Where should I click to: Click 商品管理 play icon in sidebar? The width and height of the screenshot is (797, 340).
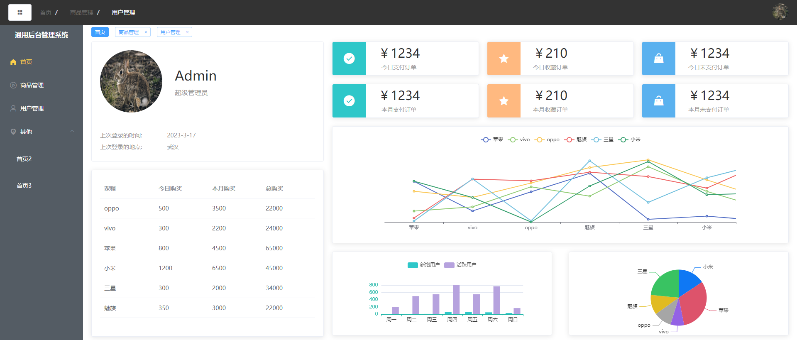click(x=13, y=85)
